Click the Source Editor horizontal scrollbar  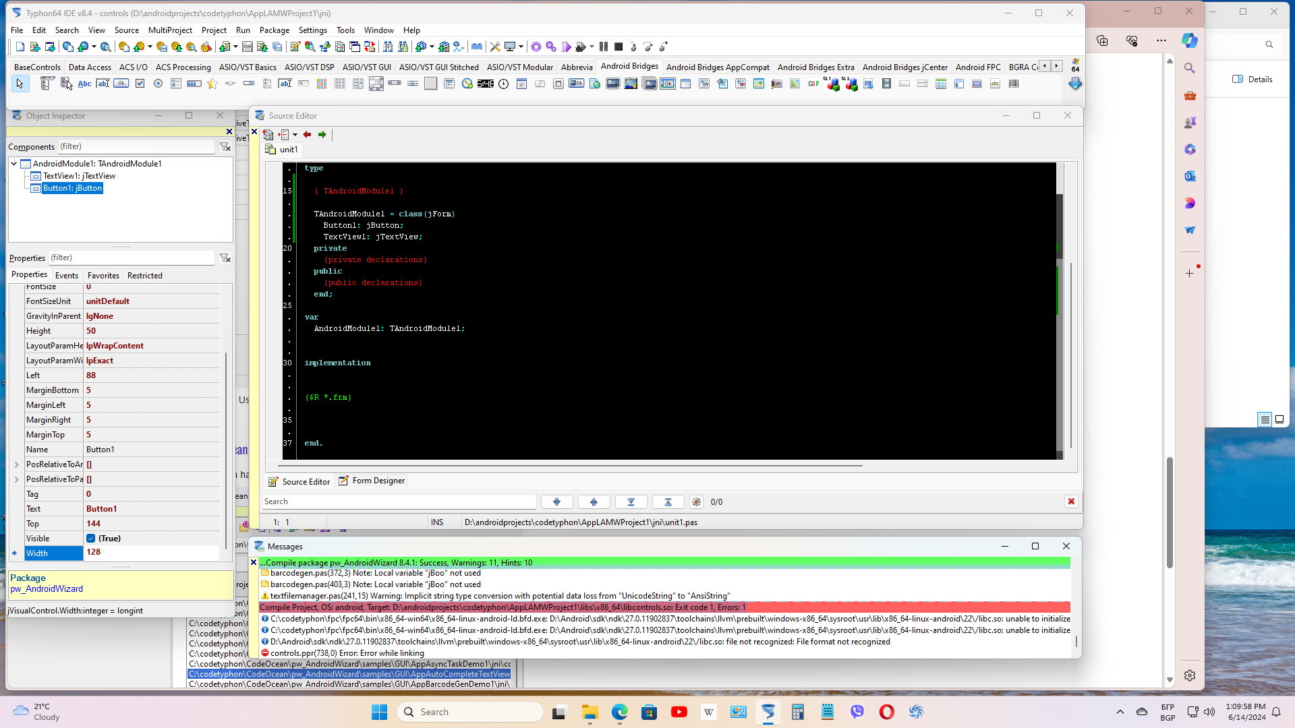570,465
